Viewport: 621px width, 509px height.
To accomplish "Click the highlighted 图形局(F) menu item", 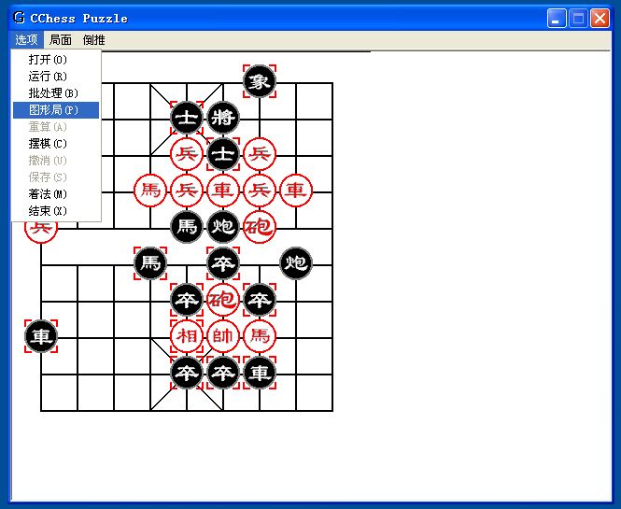I will tap(52, 110).
